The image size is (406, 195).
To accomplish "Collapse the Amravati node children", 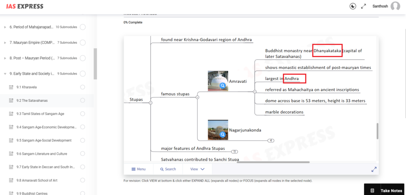I will [255, 92].
